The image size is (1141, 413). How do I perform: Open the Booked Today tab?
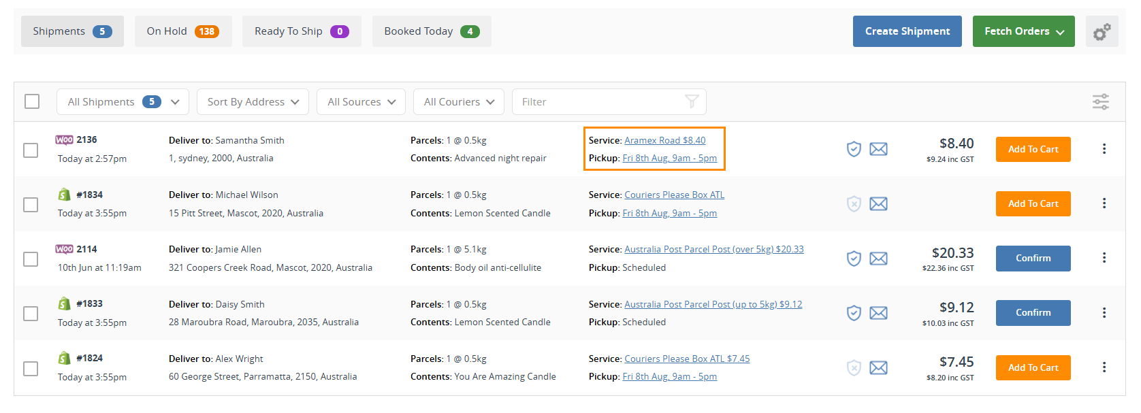coord(431,31)
